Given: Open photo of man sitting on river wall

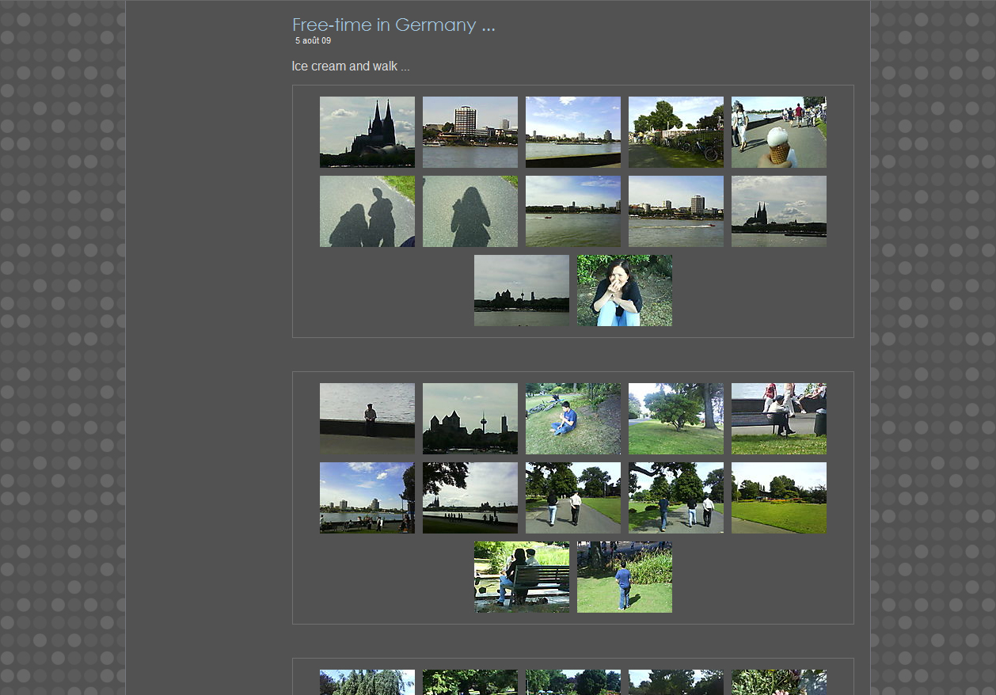Looking at the screenshot, I should point(367,419).
